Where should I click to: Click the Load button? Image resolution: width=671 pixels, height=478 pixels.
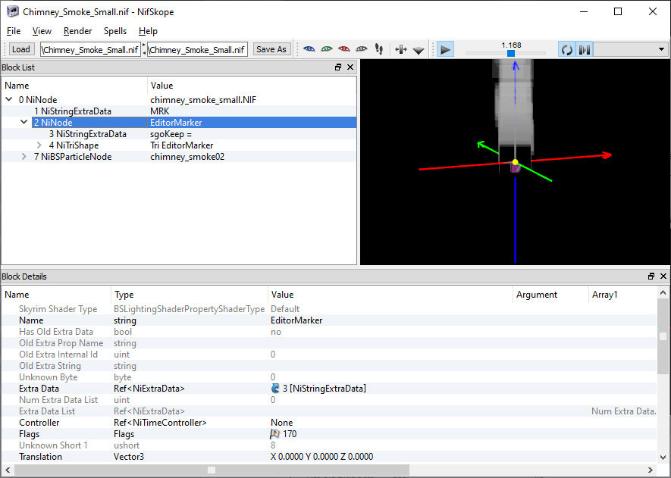(21, 49)
